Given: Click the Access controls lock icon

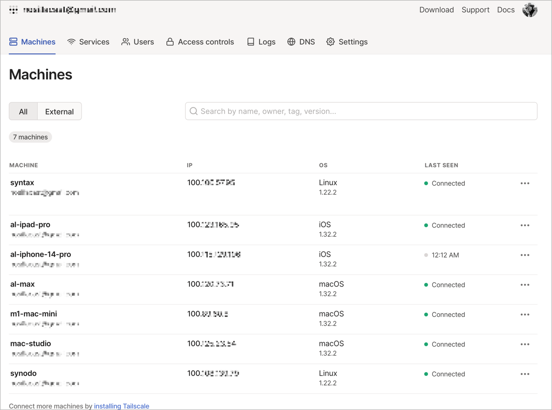Looking at the screenshot, I should 170,42.
